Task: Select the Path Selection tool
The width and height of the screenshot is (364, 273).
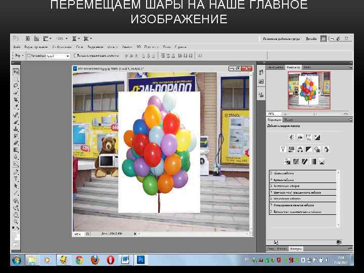Action: (16, 186)
